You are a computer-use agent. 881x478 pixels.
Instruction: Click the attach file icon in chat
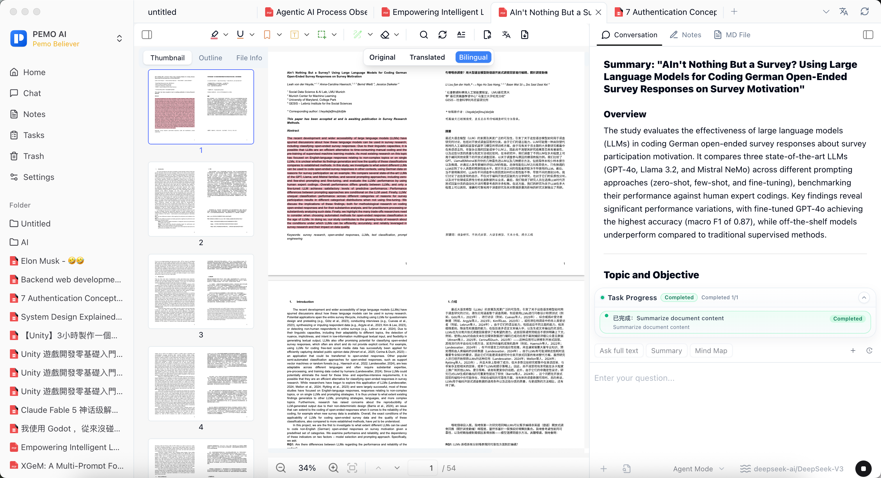point(627,469)
